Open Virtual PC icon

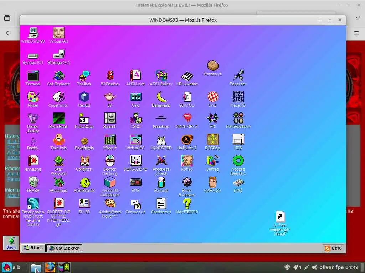click(135, 140)
